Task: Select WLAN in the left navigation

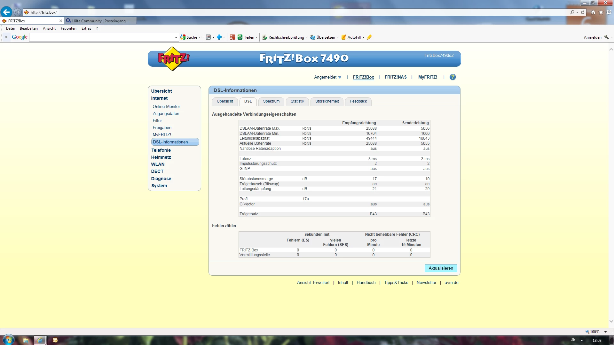Action: point(158,165)
